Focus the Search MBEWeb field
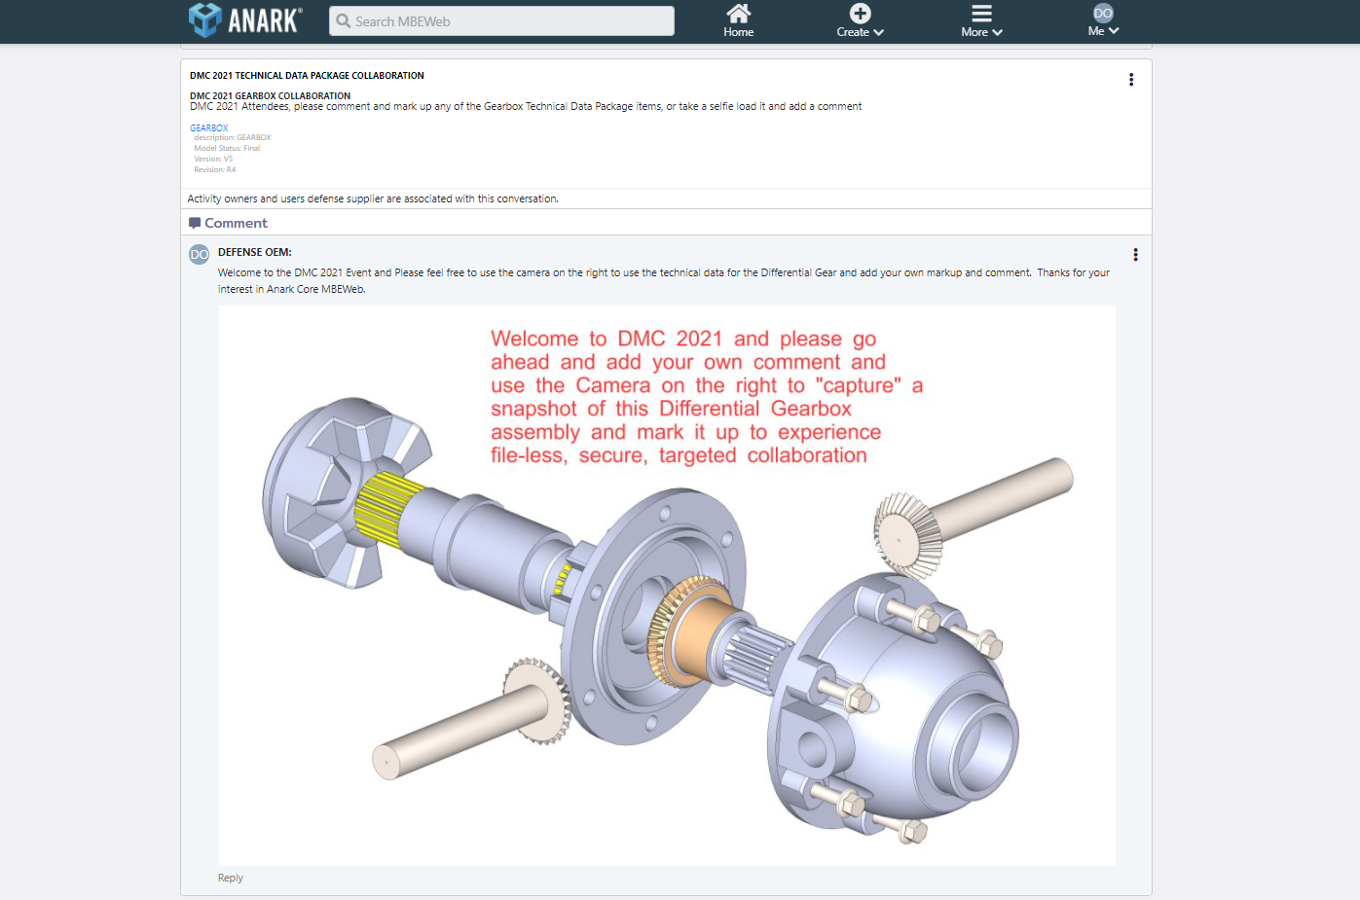Viewport: 1360px width, 900px height. pos(501,20)
